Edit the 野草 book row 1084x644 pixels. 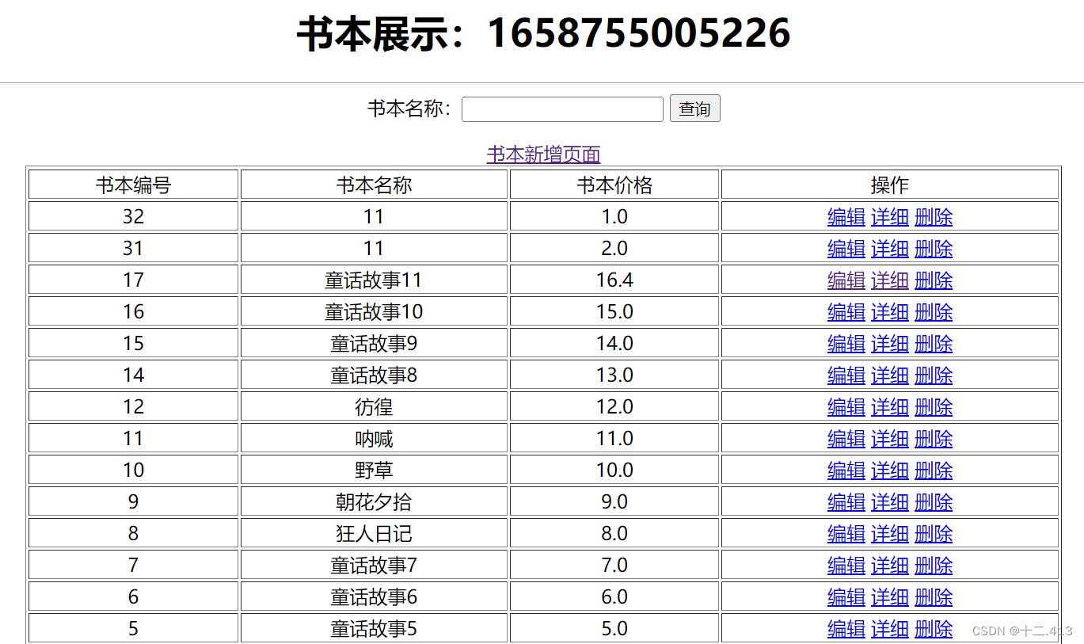tap(846, 471)
